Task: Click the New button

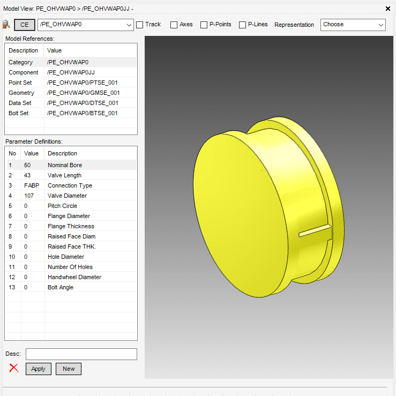Action: [69, 369]
